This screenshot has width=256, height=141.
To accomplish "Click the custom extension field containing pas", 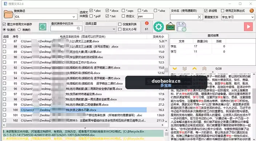I will point(145,16).
